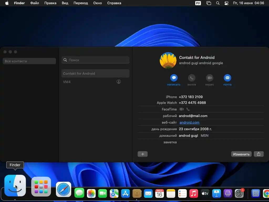Click the androd gugl MSN entry
269x202 pixels.
194,136
